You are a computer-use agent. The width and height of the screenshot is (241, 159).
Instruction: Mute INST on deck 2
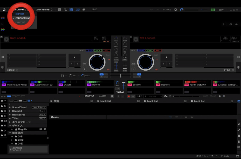click(158, 50)
